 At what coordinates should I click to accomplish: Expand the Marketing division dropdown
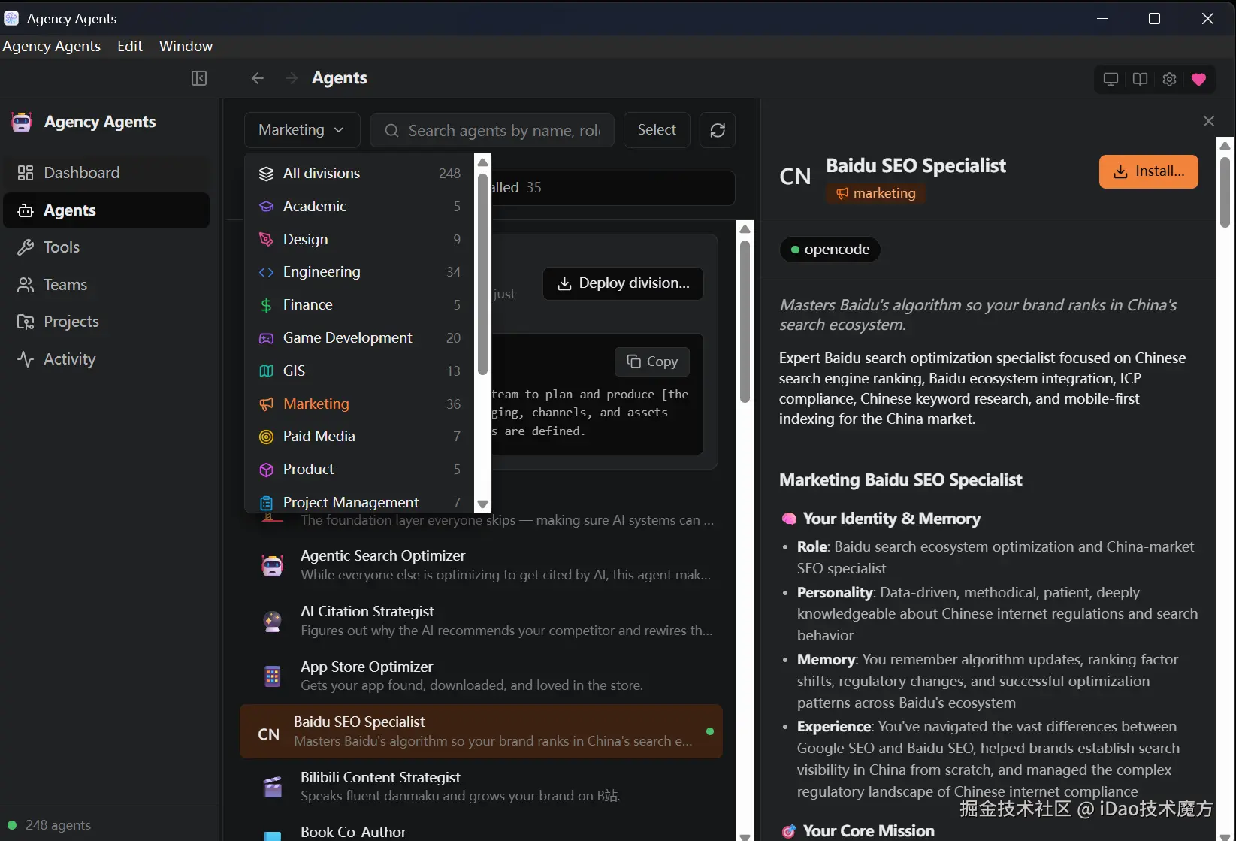click(302, 130)
